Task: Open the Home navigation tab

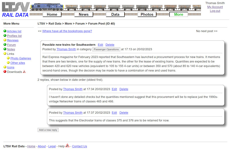Action: tap(52, 14)
